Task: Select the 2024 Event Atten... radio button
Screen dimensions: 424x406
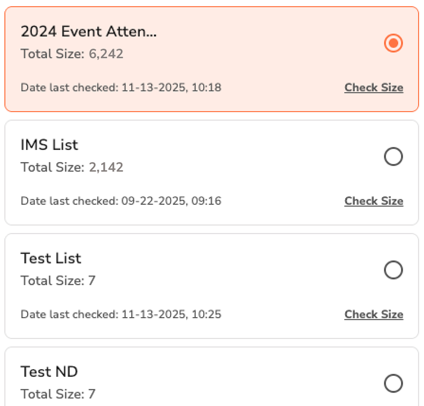Action: click(x=393, y=43)
